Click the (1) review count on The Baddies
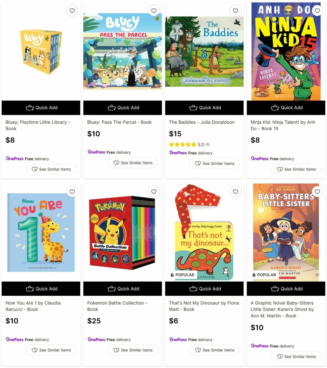327x368 pixels. pyautogui.click(x=207, y=145)
